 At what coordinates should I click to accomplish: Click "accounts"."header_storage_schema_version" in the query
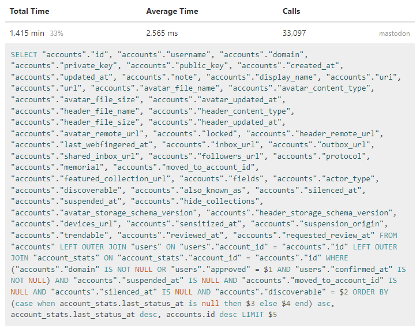pos(299,213)
